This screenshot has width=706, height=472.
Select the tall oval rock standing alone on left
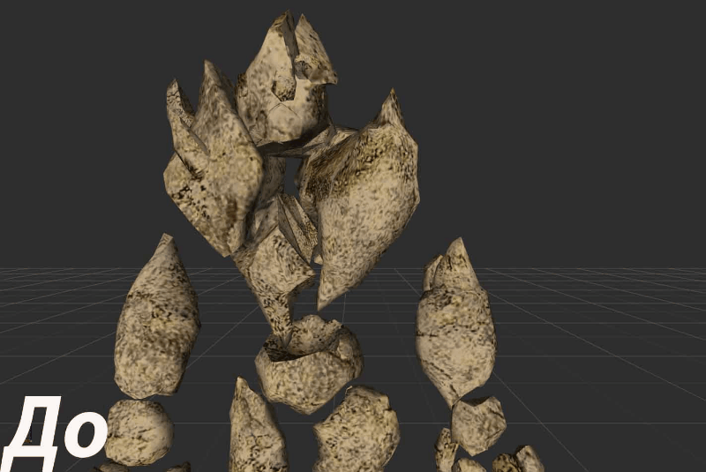157,317
